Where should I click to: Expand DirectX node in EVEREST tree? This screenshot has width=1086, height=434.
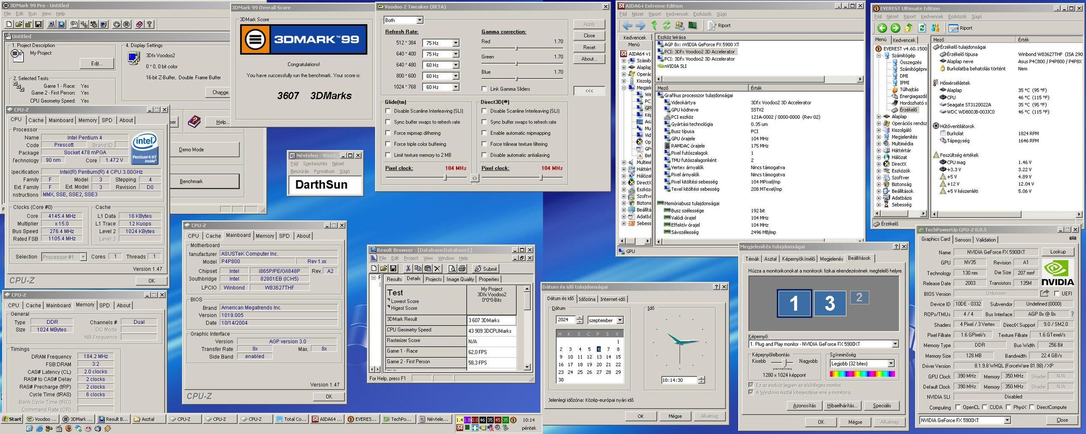coord(879,164)
